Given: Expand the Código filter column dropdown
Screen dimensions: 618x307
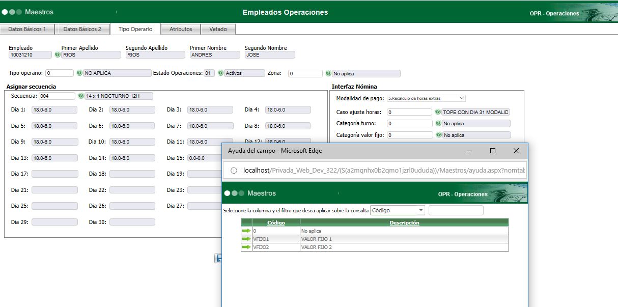Looking at the screenshot, I should [398, 210].
